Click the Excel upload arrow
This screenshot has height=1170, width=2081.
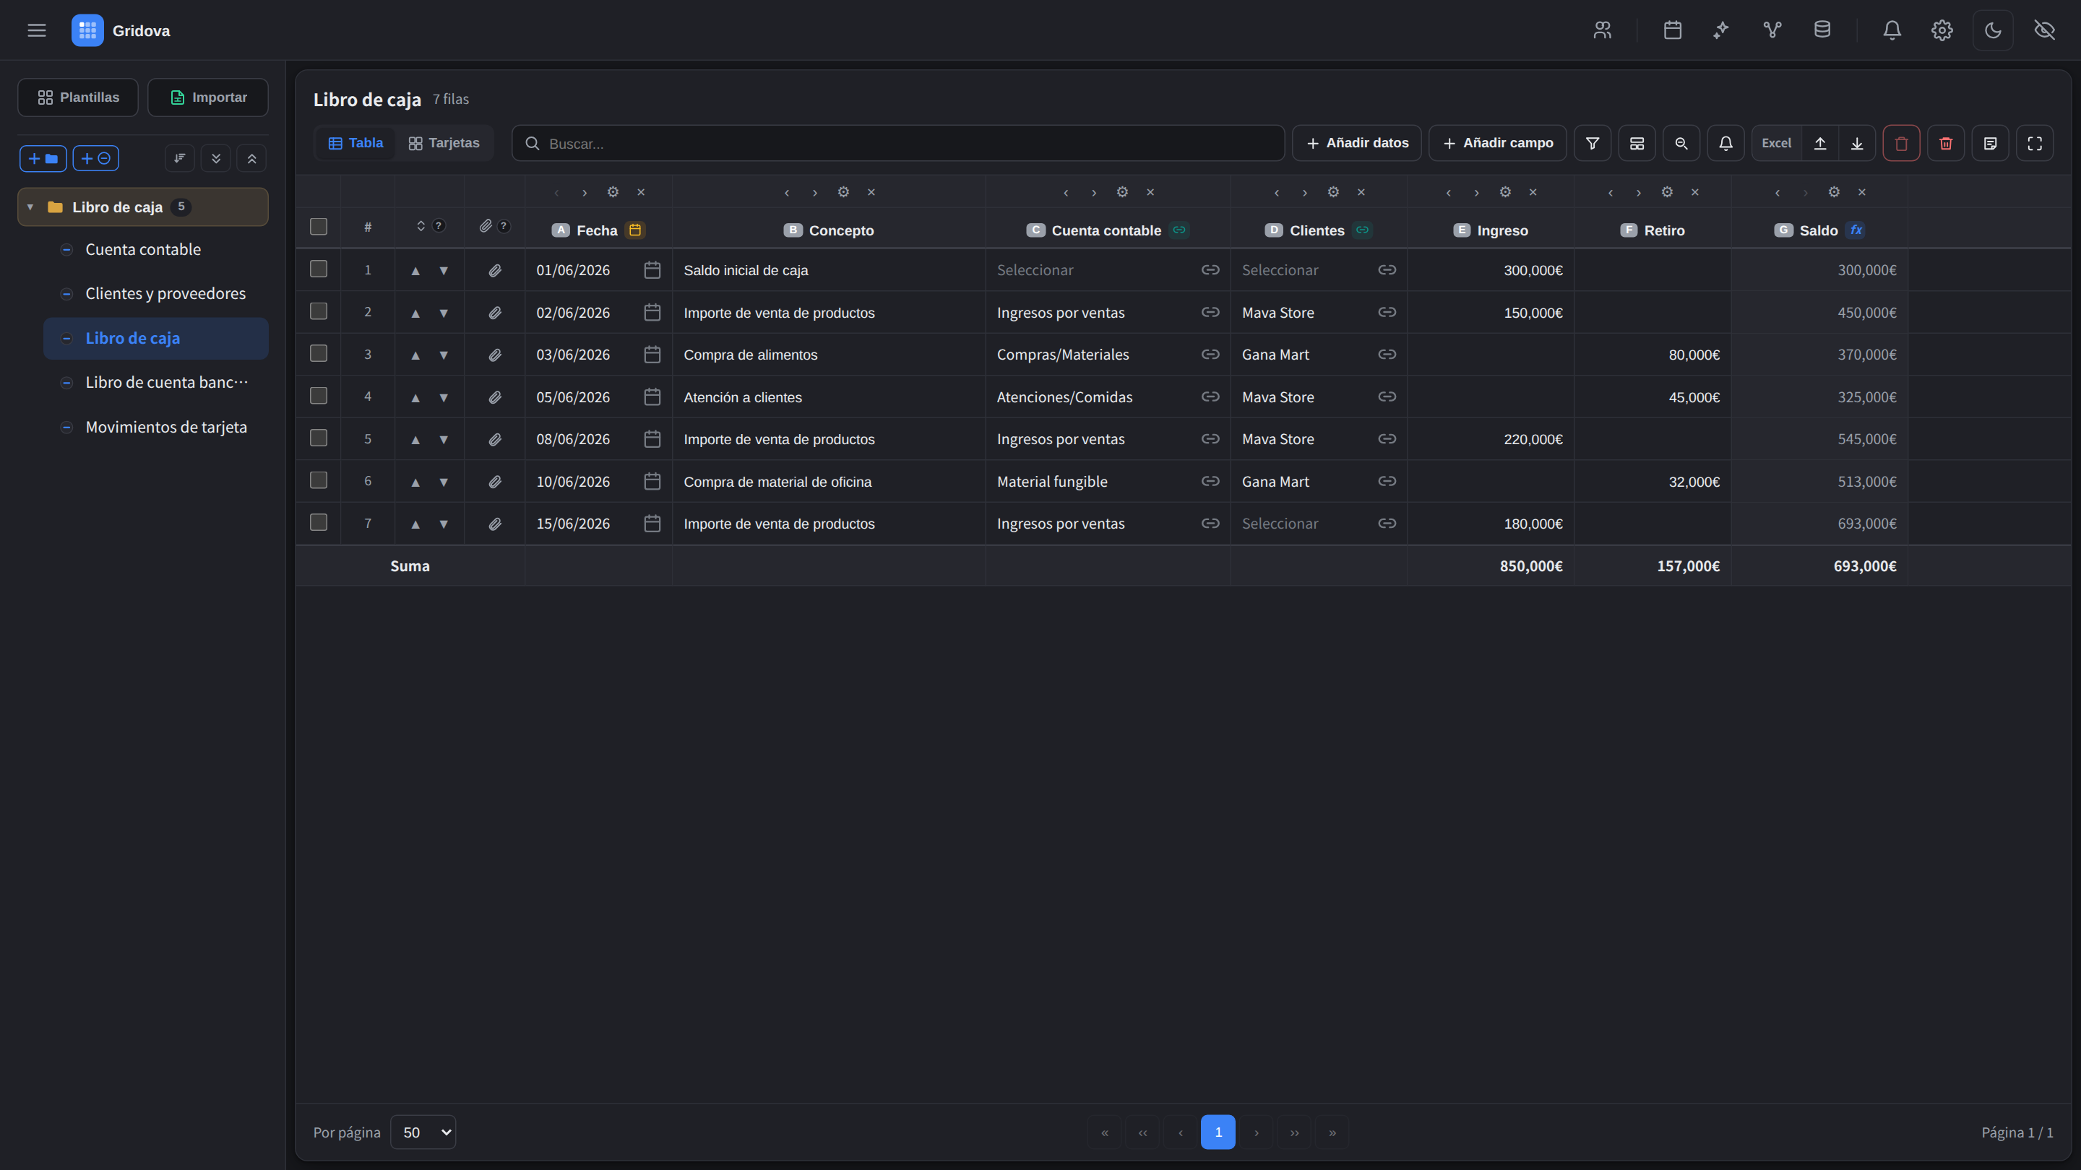(1820, 143)
